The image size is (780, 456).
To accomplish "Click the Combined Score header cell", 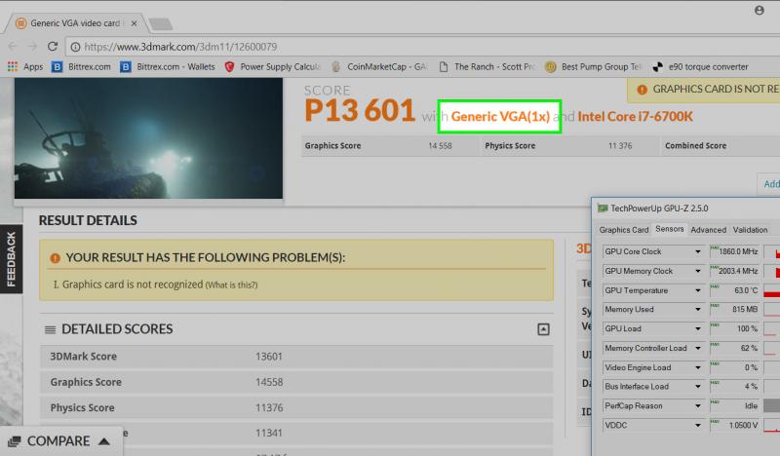I will [695, 146].
